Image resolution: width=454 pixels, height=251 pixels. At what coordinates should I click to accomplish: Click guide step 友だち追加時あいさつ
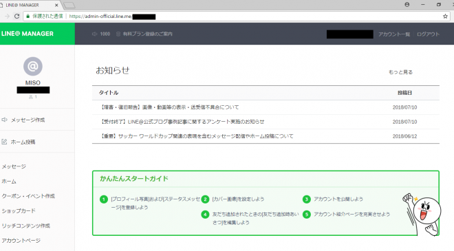click(255, 218)
